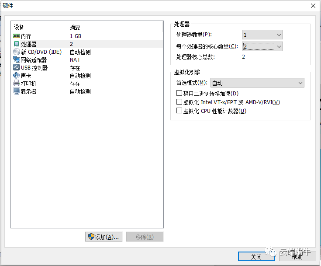
Task: Click the NAT network summary value
Action: [x=75, y=60]
